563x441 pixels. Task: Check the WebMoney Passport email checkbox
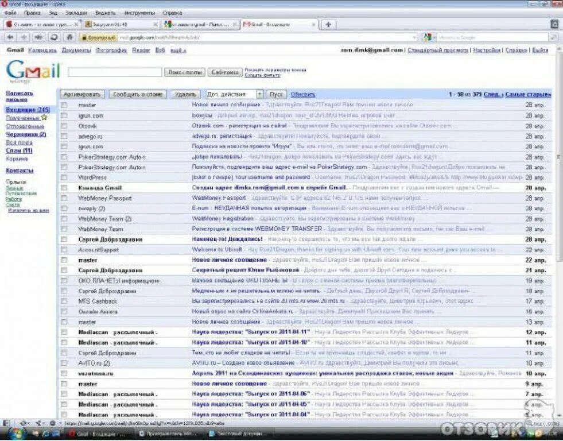coord(64,198)
